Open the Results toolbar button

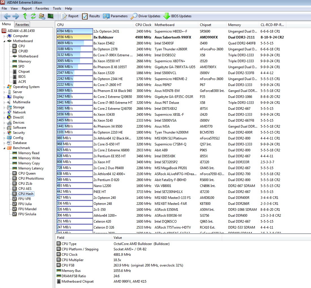tap(91, 16)
